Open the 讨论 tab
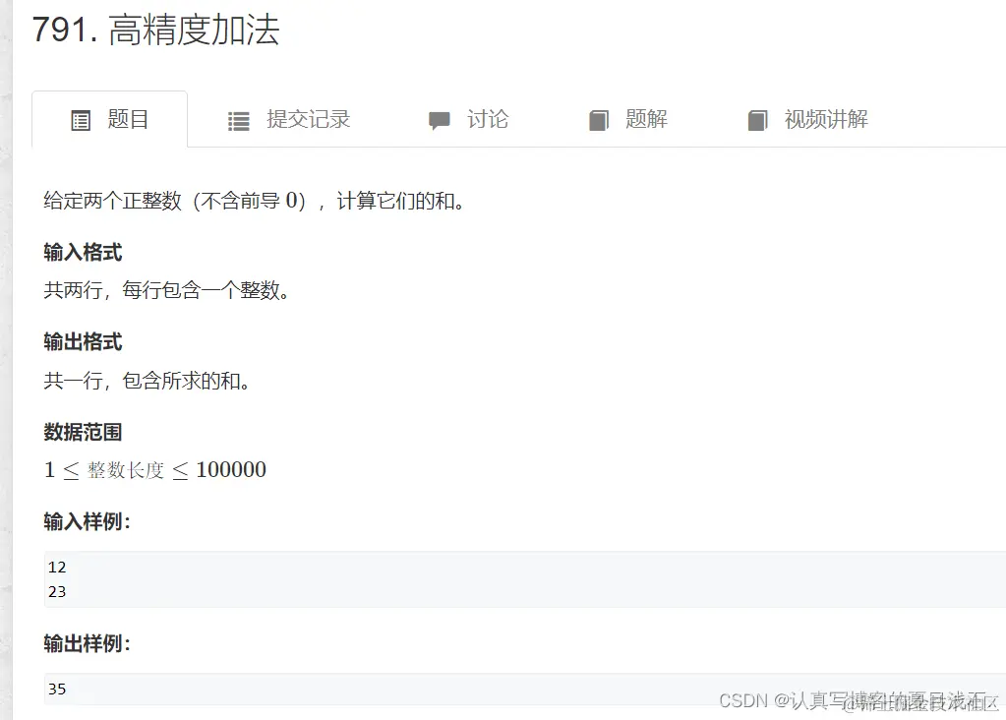 [x=468, y=119]
